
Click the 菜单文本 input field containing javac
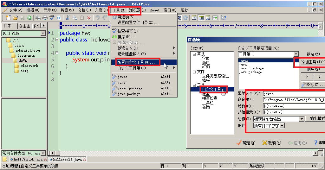(293, 94)
